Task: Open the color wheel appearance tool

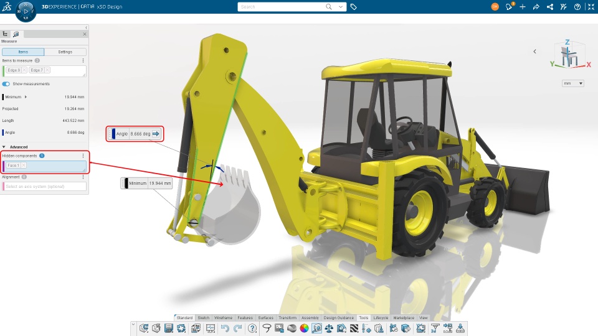Action: (x=305, y=328)
